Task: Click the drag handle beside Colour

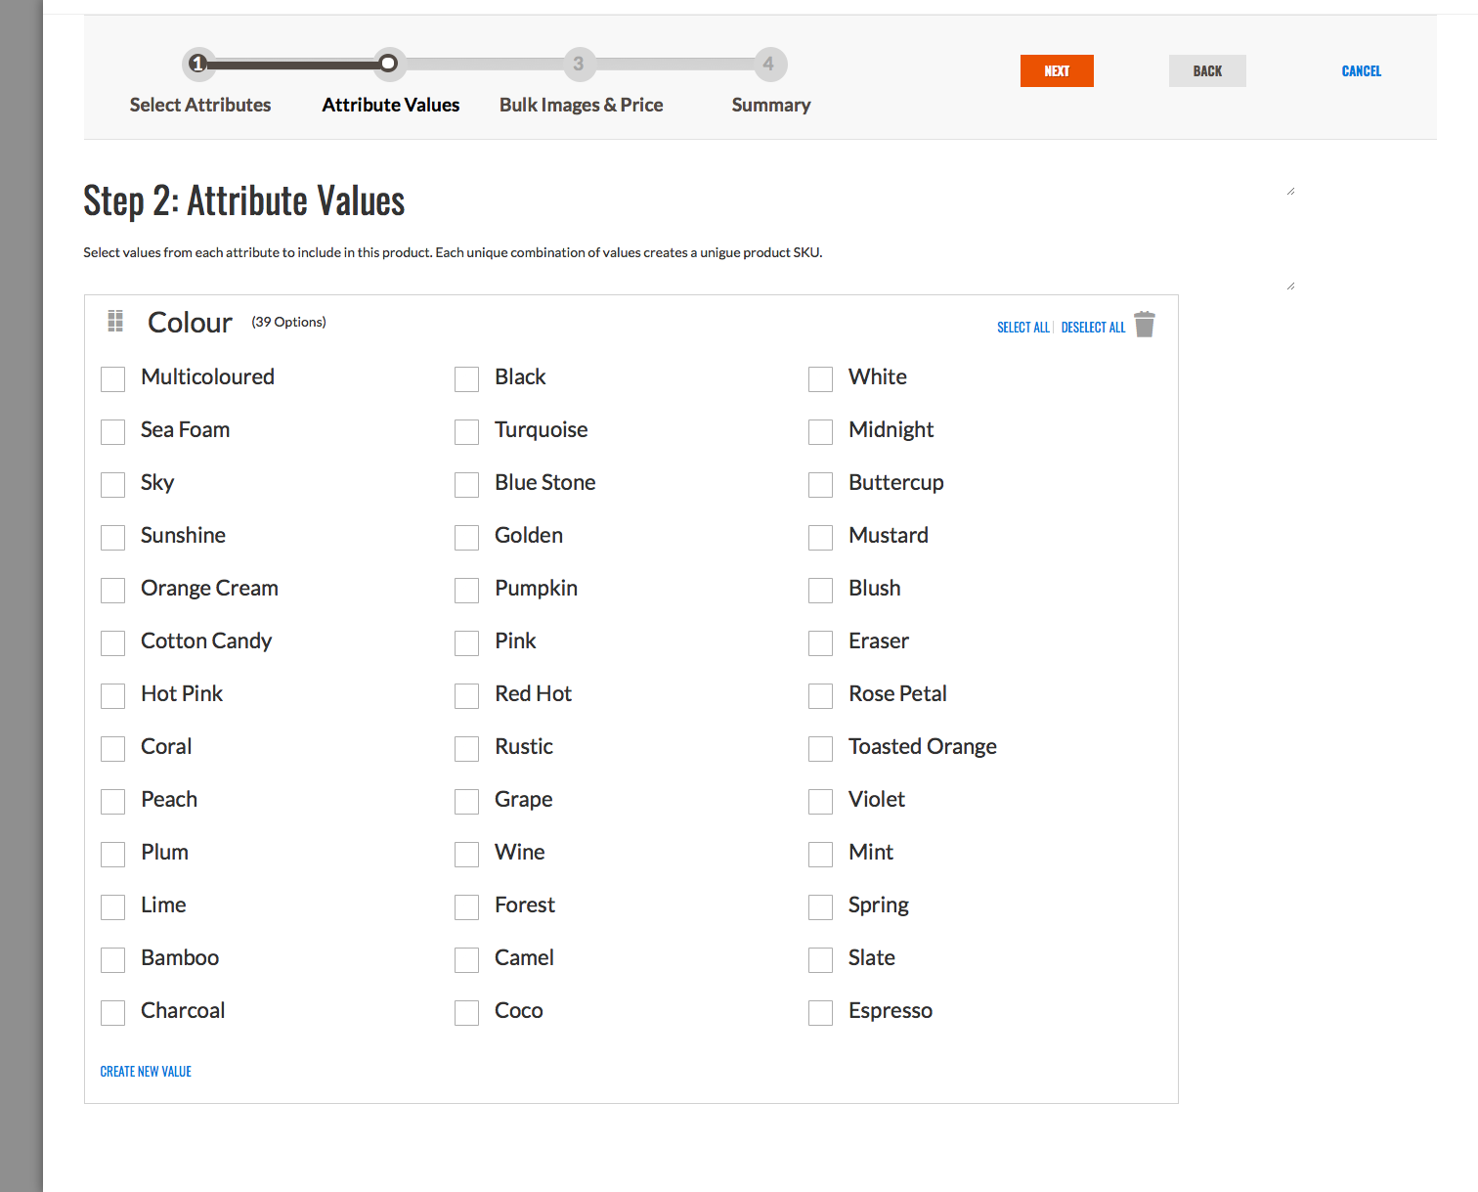Action: point(114,321)
